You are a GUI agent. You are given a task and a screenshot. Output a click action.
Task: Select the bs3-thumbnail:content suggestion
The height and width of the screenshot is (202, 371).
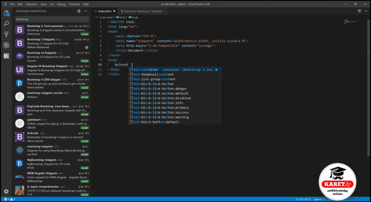coord(175,74)
